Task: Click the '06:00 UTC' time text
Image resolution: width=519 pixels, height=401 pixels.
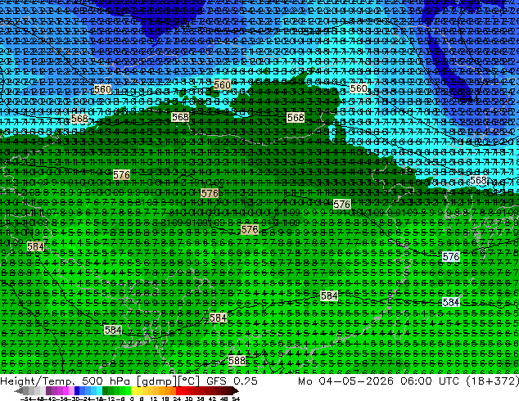Action: tap(429, 381)
